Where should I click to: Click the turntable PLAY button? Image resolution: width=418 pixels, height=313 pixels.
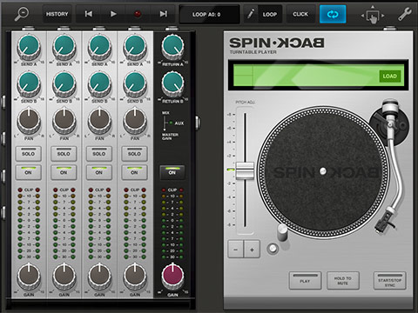tap(305, 281)
